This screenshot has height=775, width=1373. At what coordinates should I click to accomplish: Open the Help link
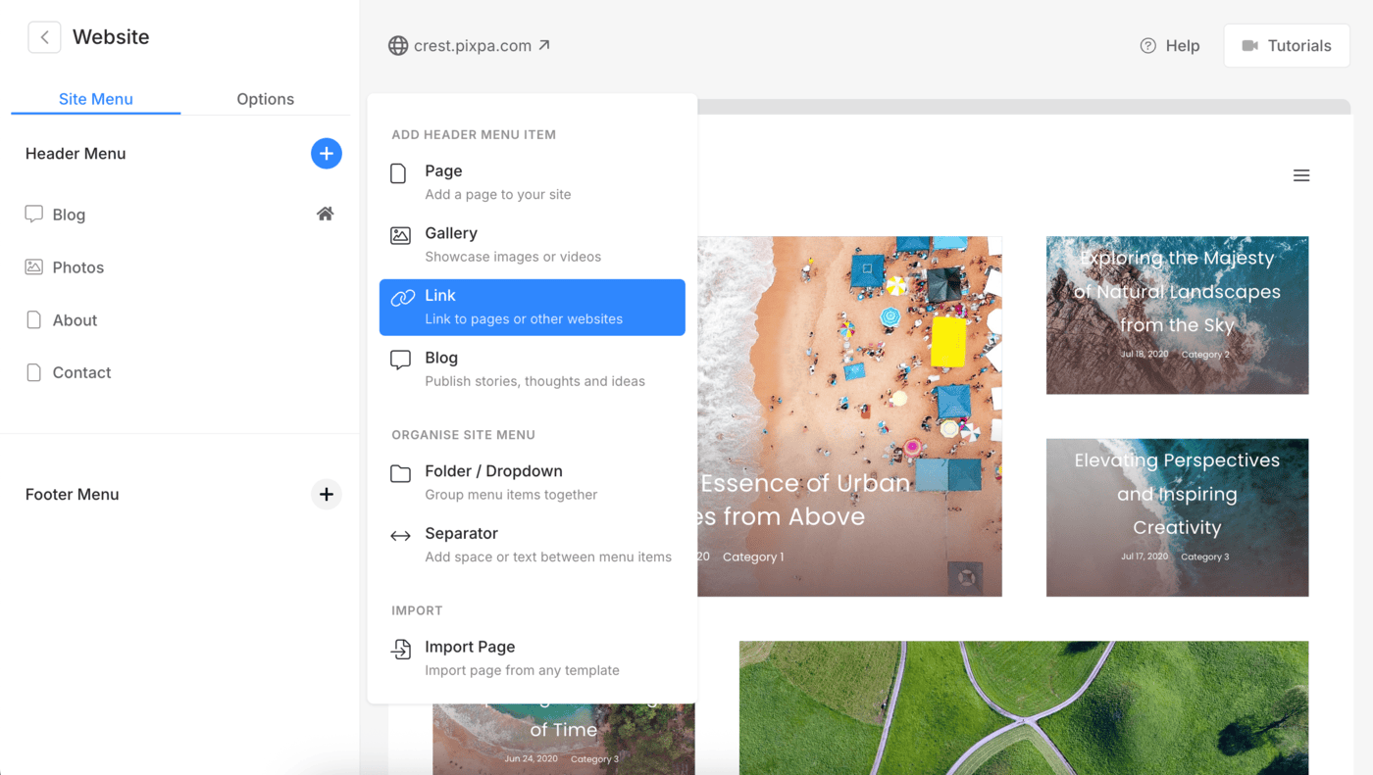pyautogui.click(x=1170, y=46)
